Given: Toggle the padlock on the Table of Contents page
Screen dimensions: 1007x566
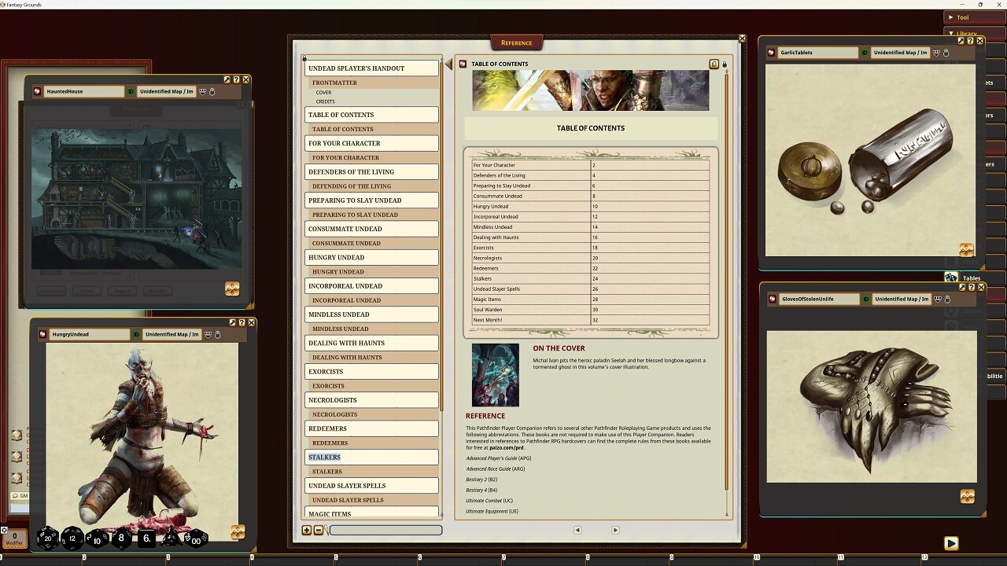Looking at the screenshot, I should [x=725, y=64].
